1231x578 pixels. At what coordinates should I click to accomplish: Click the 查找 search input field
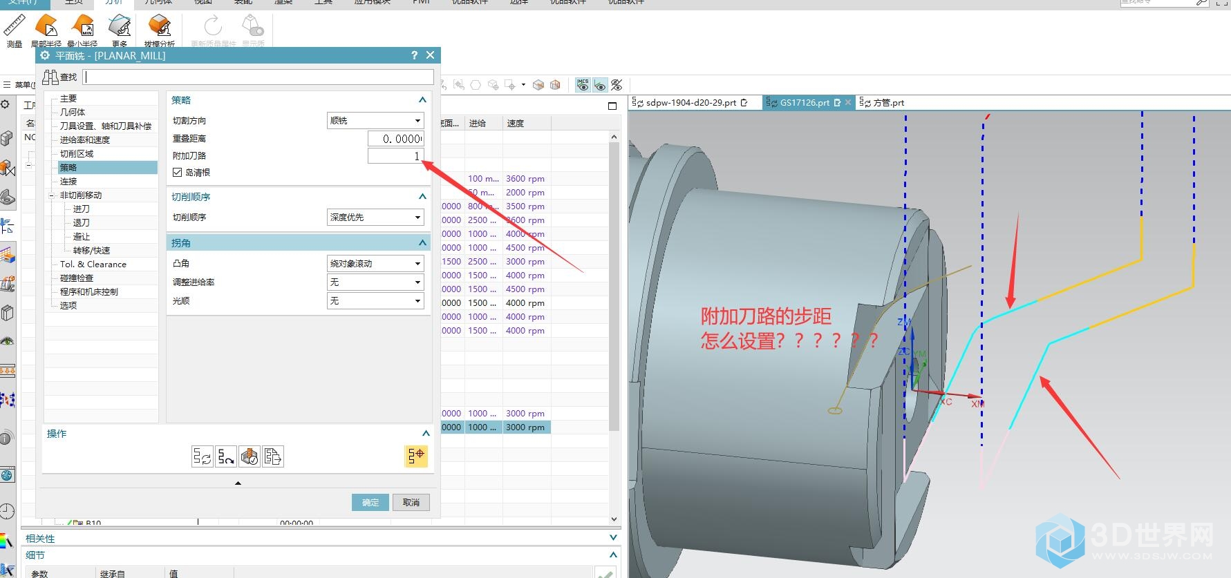click(259, 77)
